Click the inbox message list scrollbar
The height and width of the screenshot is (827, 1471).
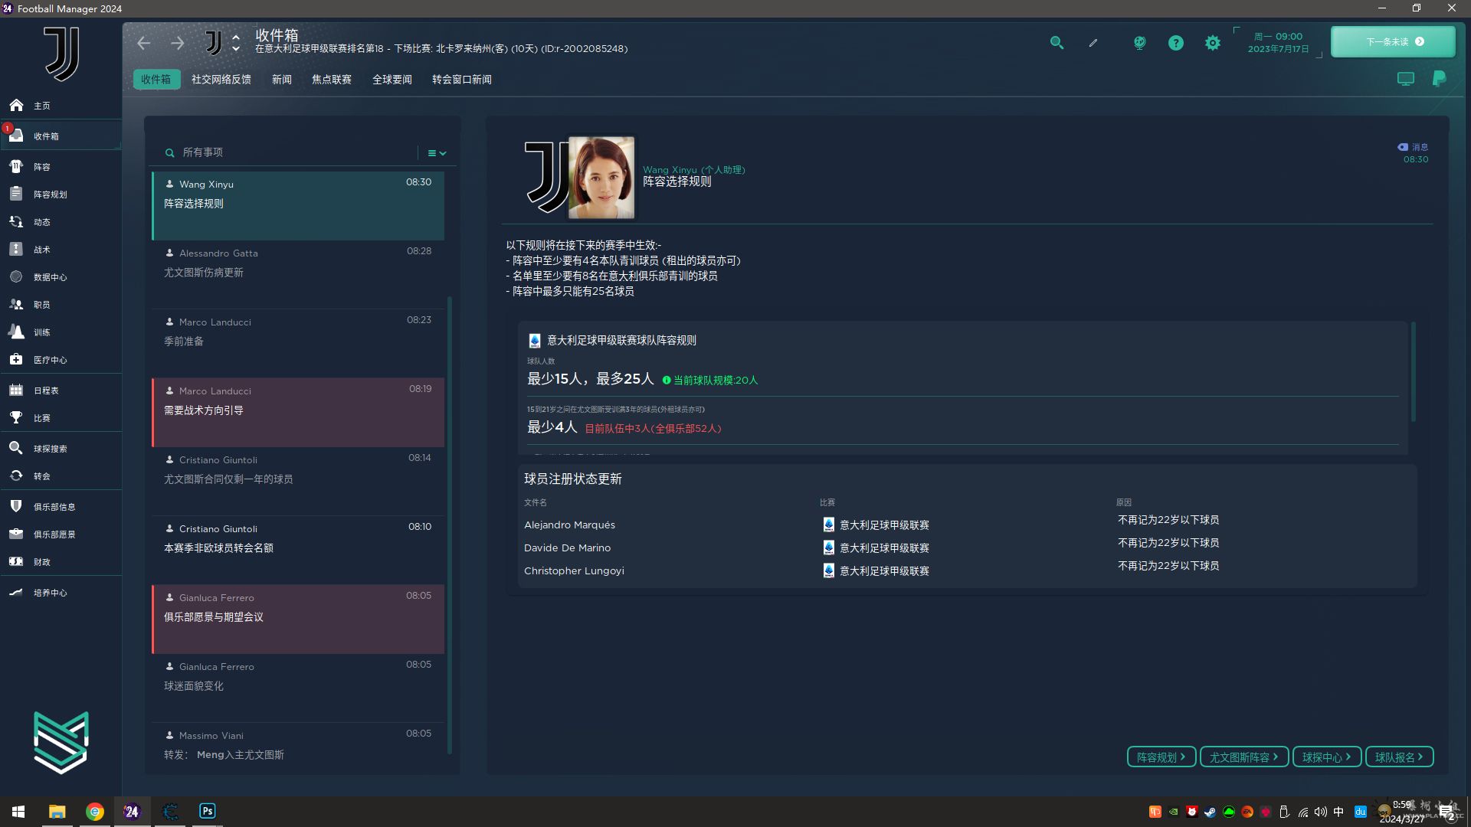[450, 525]
